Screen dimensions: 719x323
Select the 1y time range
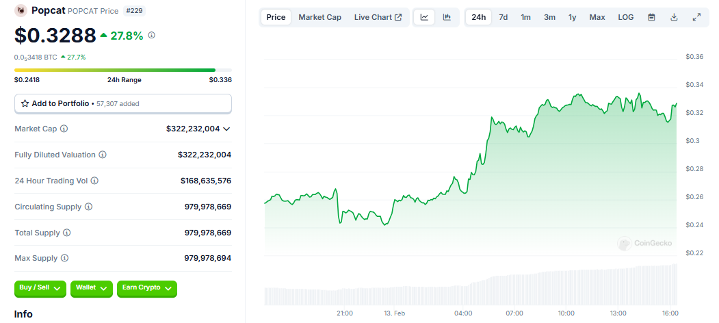573,17
